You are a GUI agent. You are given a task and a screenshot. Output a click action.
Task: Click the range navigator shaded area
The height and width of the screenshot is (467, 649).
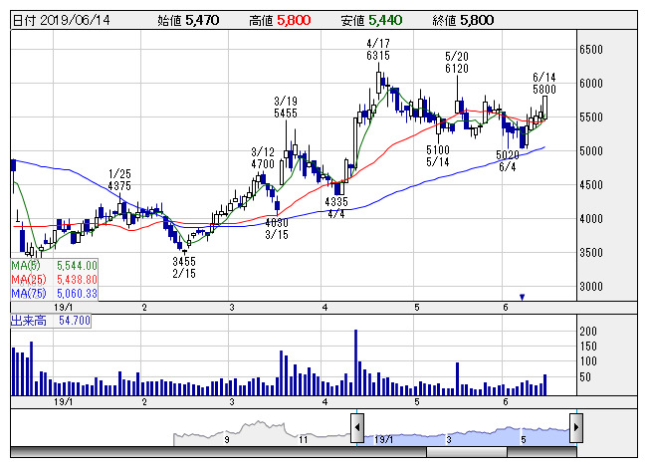467,435
